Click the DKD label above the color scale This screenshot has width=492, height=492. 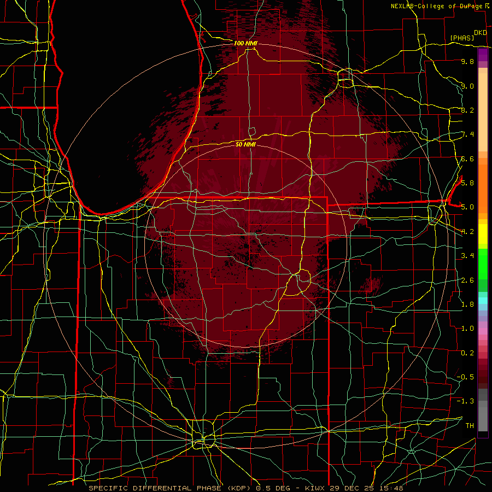pos(481,33)
